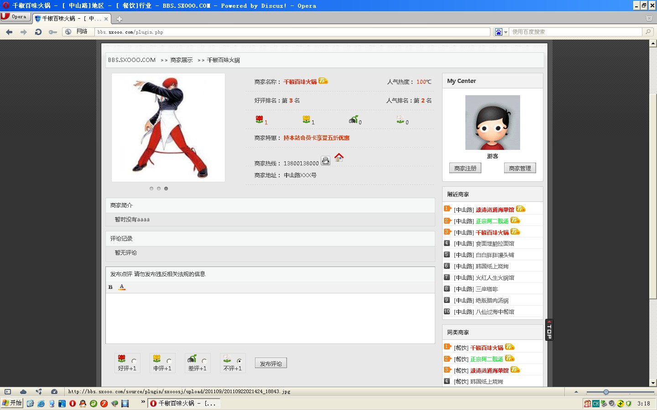Viewport: 657px width, 410px height.
Task: Open the font color A icon in editor
Action: click(x=122, y=287)
